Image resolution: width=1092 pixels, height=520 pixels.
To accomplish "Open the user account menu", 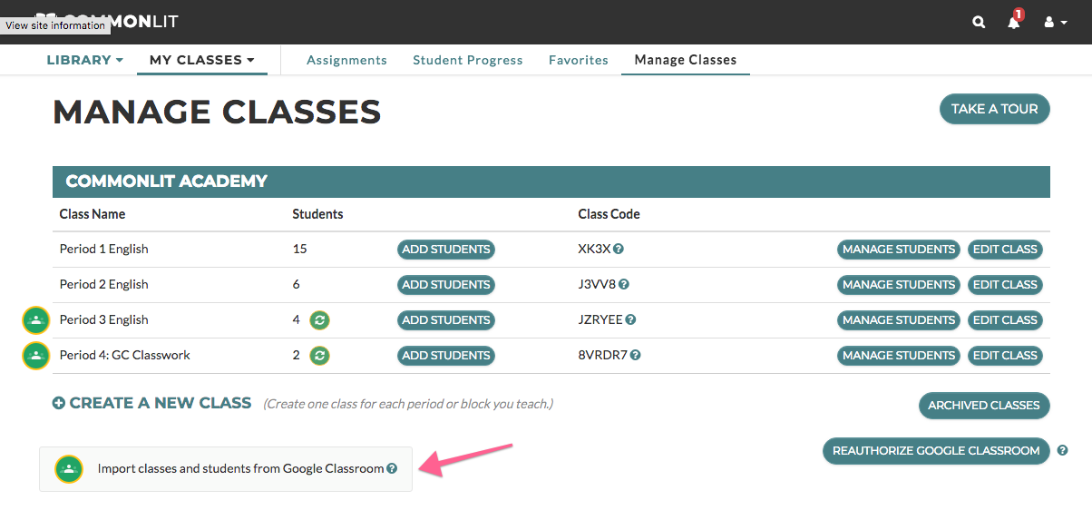I will pos(1055,22).
